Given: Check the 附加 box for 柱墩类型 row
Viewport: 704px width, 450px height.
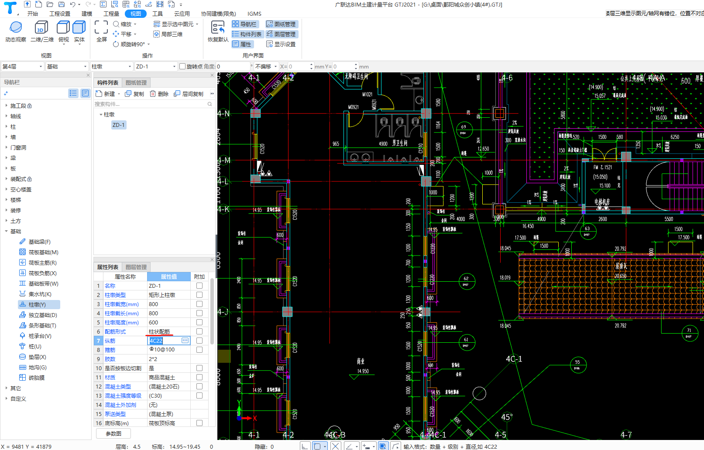Looking at the screenshot, I should [199, 295].
